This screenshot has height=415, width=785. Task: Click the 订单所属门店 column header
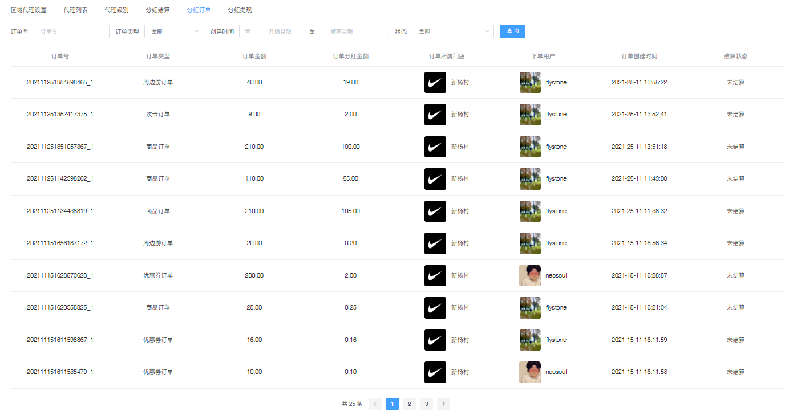point(447,56)
